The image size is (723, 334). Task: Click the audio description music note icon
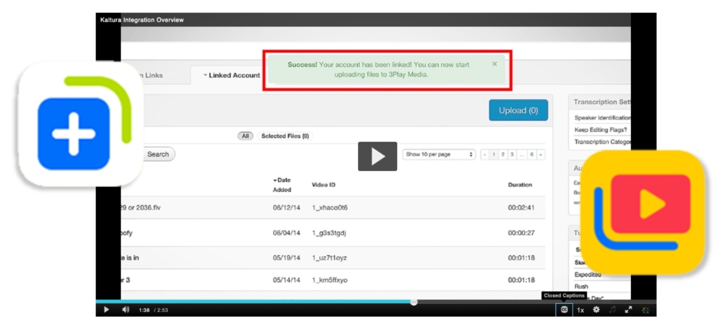(612, 310)
